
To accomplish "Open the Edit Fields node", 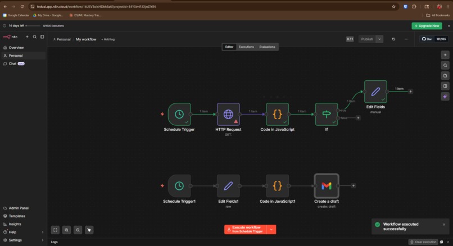I will point(375,92).
